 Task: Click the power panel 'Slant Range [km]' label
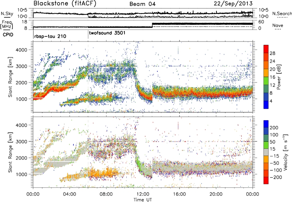tap(10, 77)
